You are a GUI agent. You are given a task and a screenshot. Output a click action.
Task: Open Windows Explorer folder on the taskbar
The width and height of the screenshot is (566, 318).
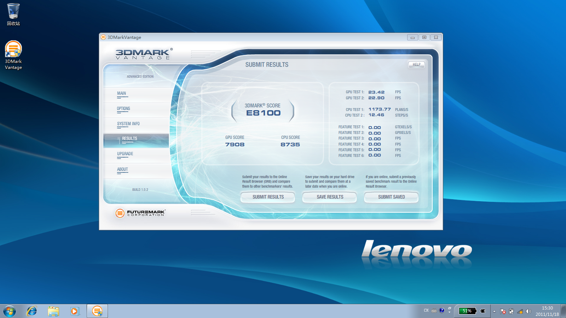pos(53,311)
